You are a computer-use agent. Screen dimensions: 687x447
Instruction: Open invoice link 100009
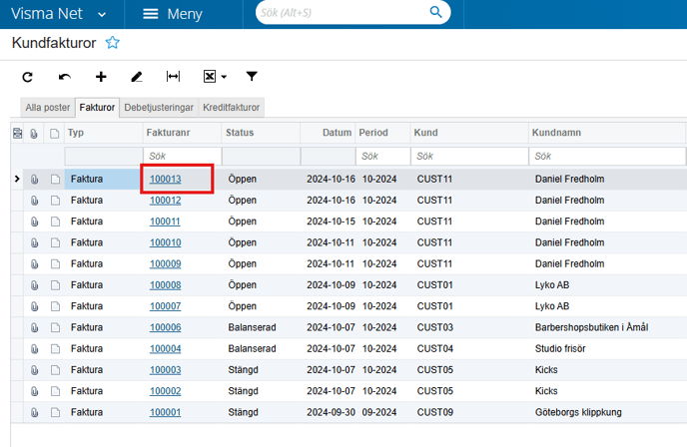coord(165,264)
